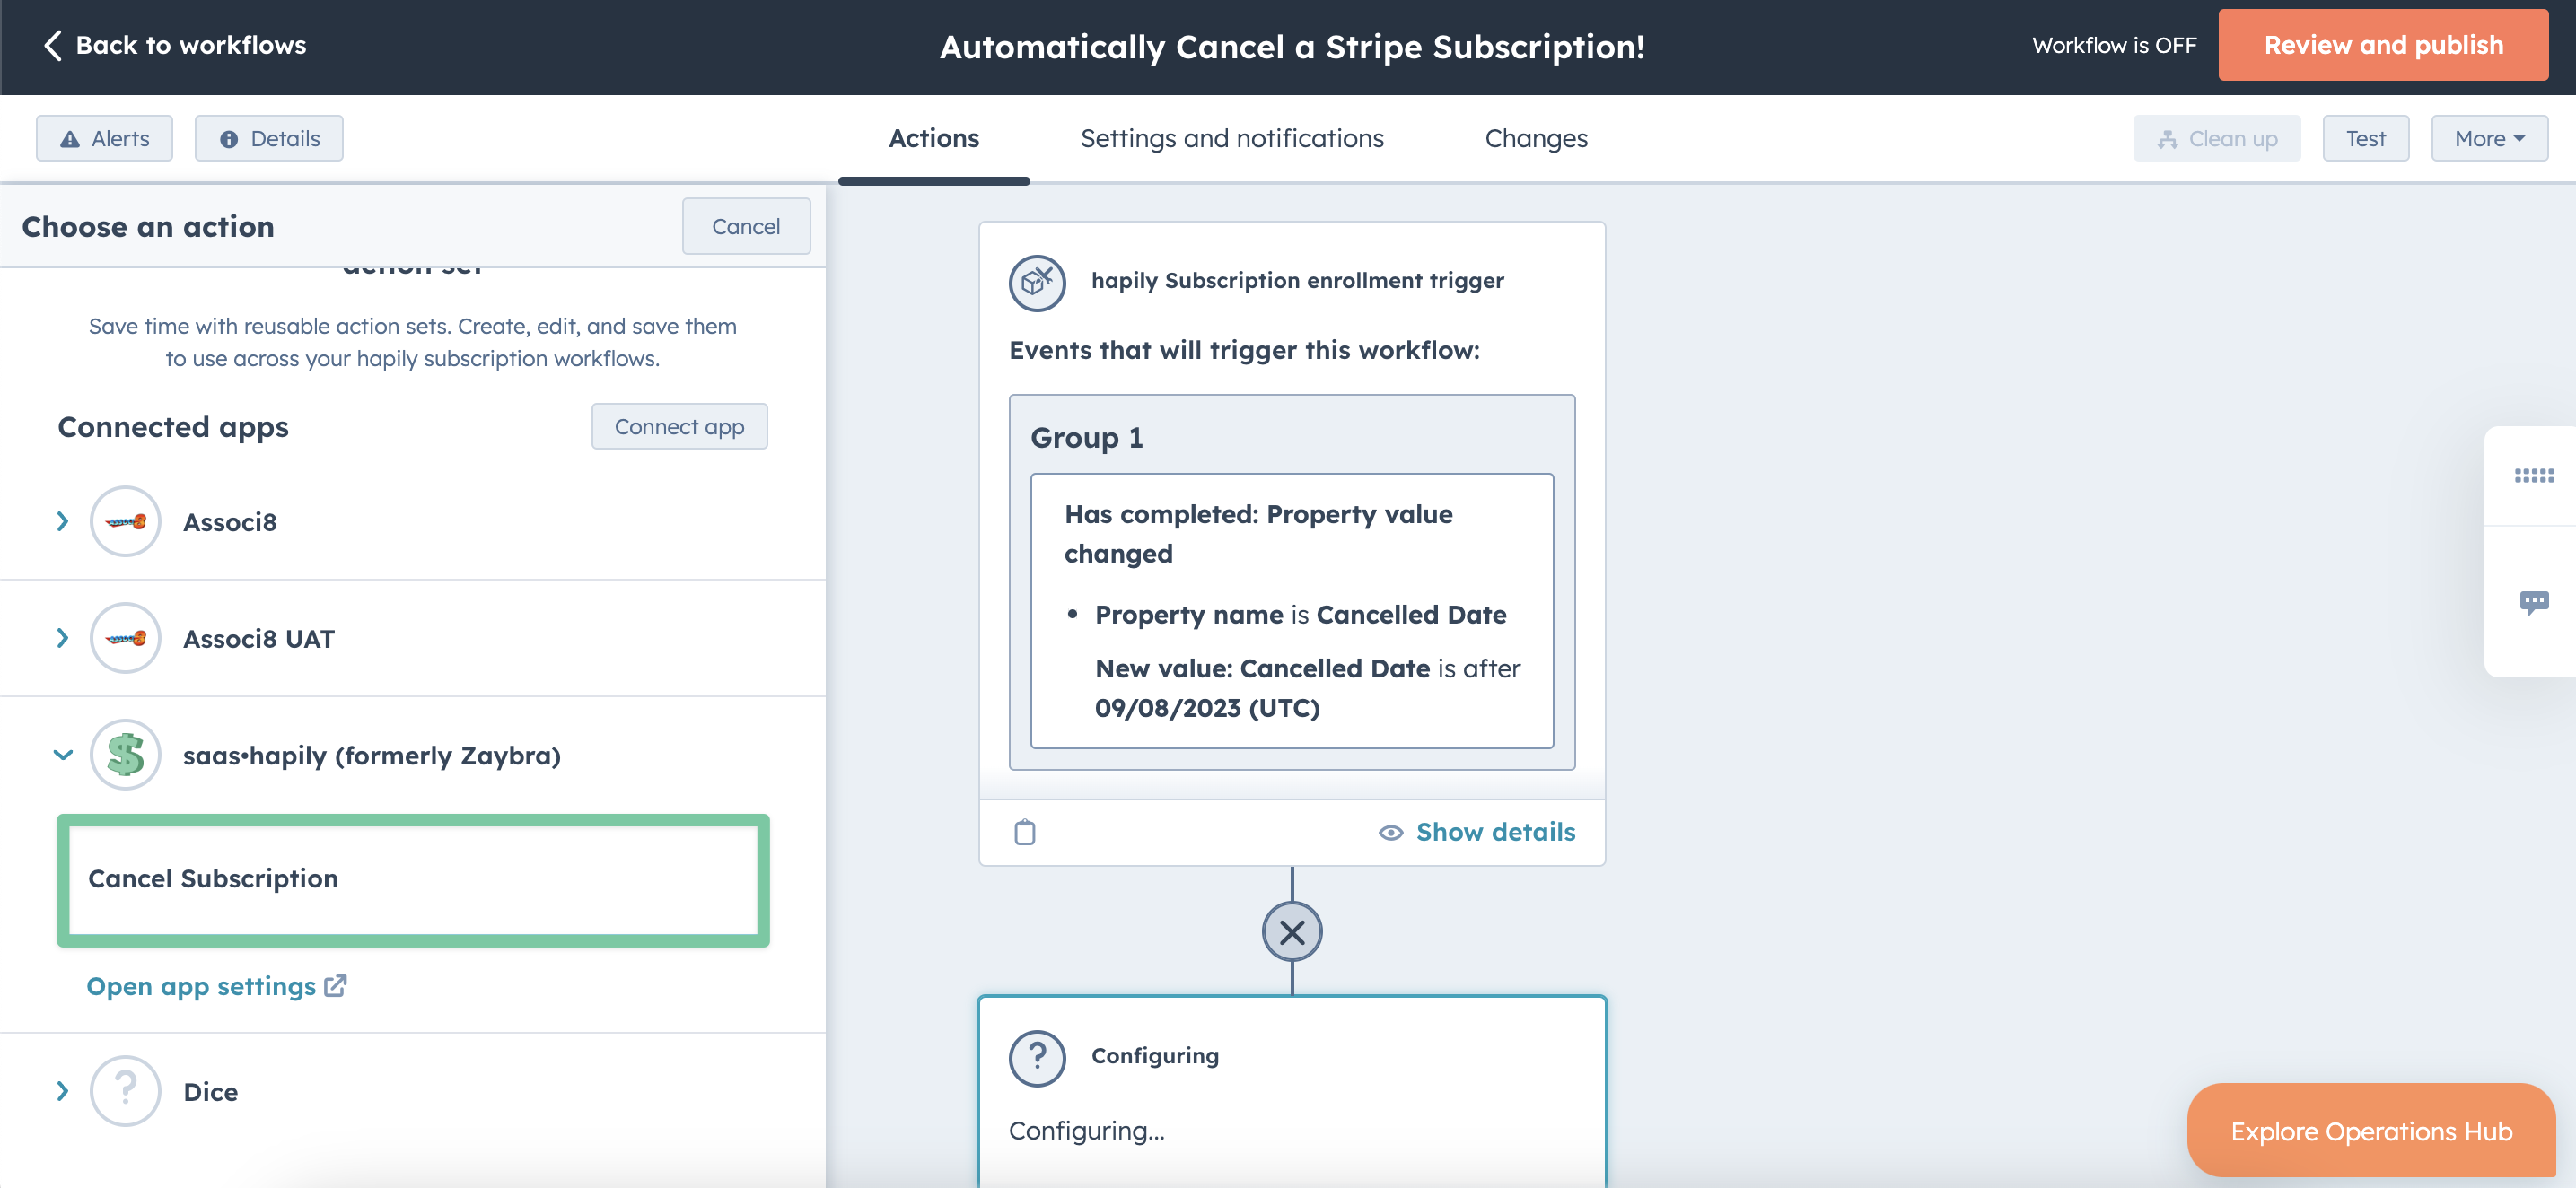Screen dimensions: 2576x1188
Task: Expand the Associ8 connected app
Action: 63,522
